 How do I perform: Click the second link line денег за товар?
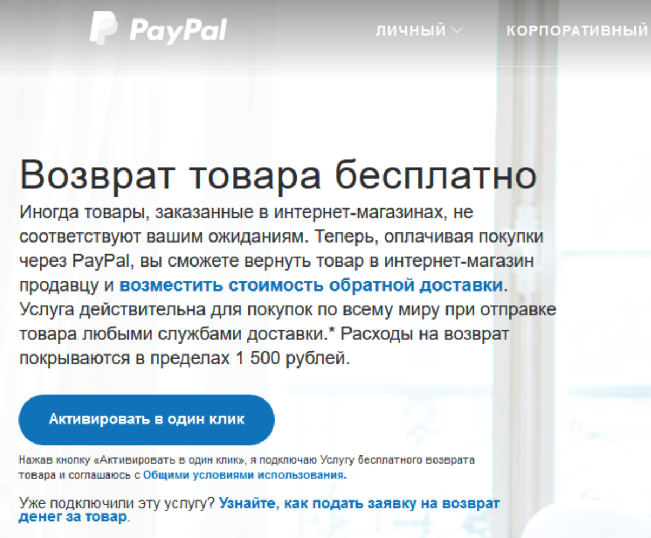73,516
